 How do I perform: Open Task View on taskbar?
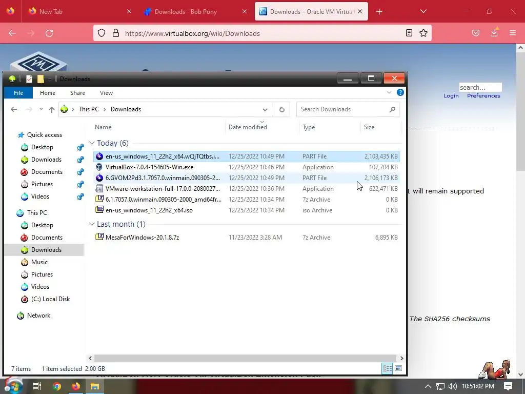pyautogui.click(x=36, y=386)
